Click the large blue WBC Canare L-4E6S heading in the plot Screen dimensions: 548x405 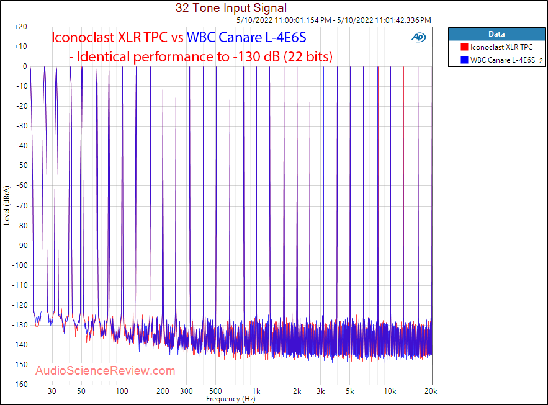(x=246, y=37)
